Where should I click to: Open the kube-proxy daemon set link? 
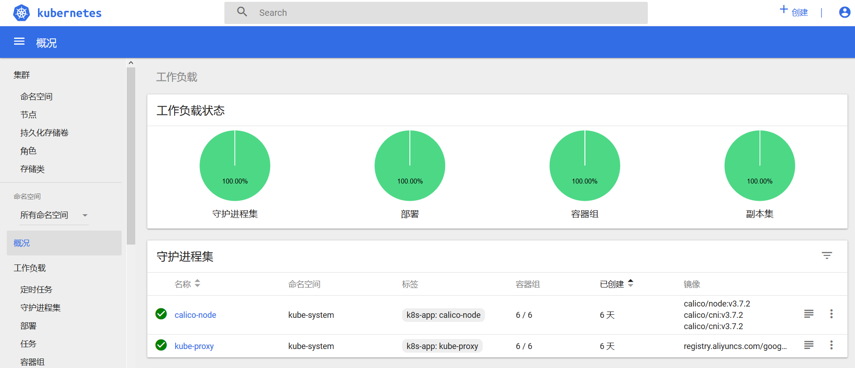coord(194,346)
